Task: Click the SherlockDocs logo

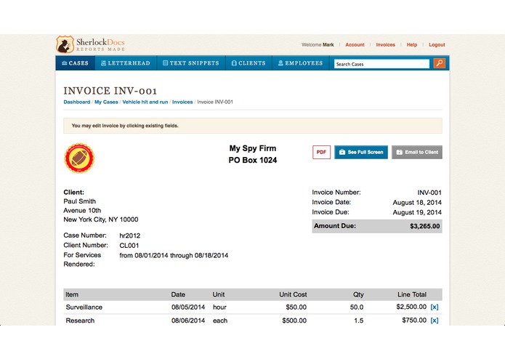Action: coord(91,44)
